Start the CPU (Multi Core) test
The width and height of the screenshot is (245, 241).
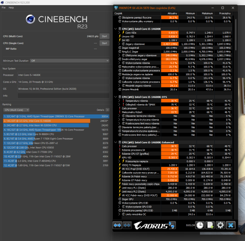click(x=104, y=36)
